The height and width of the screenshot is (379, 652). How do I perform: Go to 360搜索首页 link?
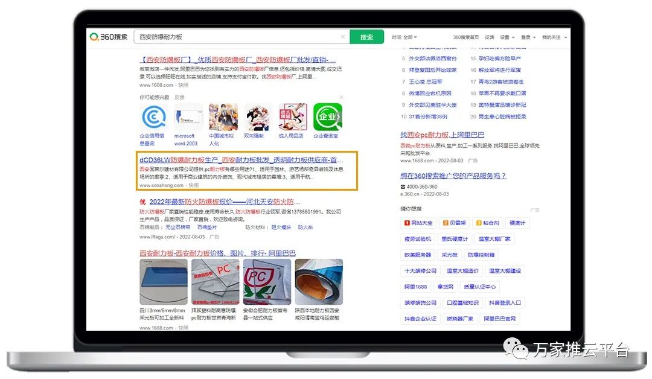[x=465, y=37]
